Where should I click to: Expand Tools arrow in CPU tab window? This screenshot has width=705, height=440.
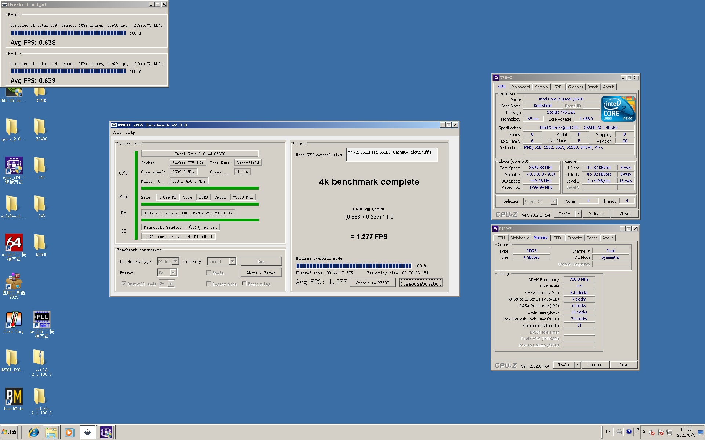578,214
